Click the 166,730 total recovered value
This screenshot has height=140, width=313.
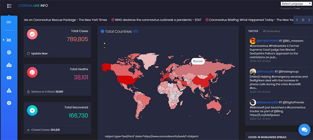pyautogui.click(x=79, y=116)
